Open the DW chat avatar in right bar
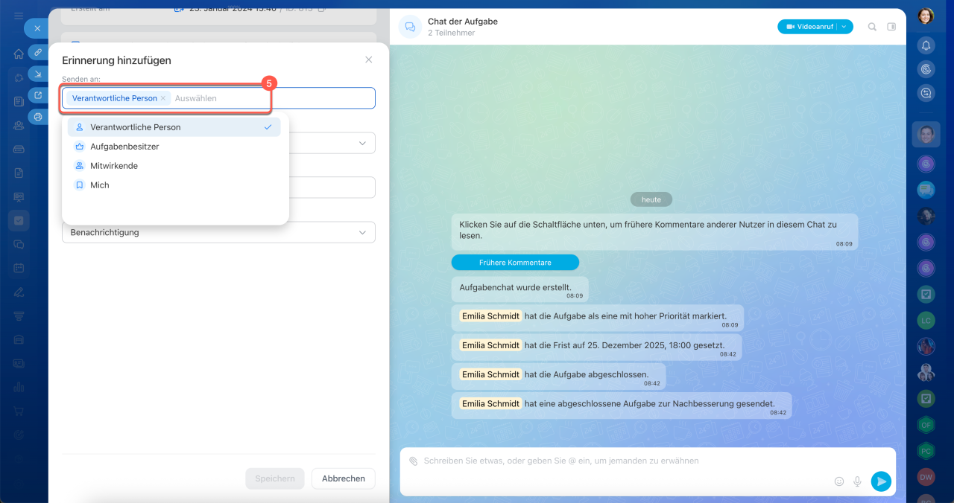The height and width of the screenshot is (503, 954). (926, 477)
